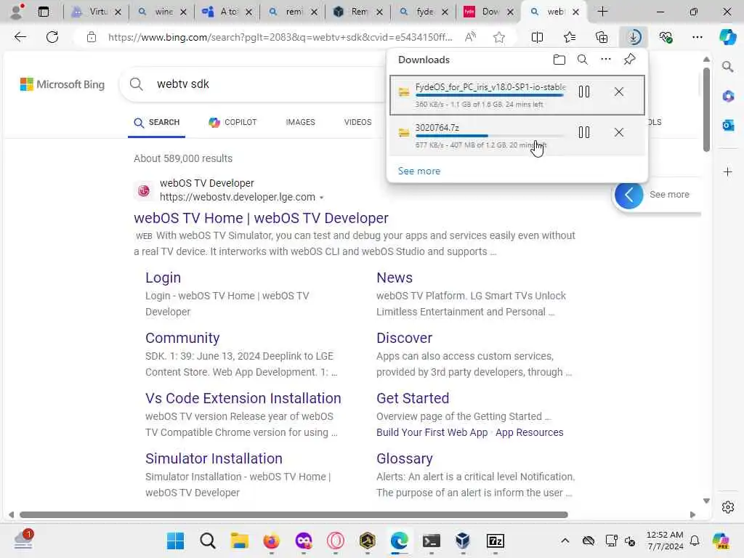The height and width of the screenshot is (558, 744).
Task: Click See more in Downloads panel
Action: coord(419,171)
